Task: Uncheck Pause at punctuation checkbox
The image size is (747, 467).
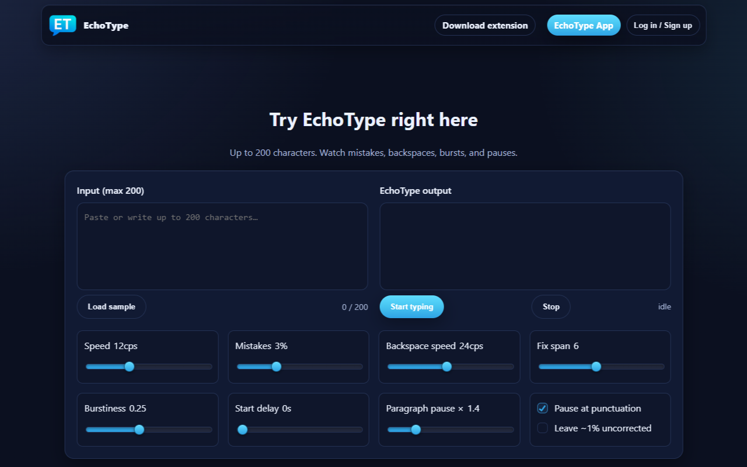Action: tap(543, 408)
